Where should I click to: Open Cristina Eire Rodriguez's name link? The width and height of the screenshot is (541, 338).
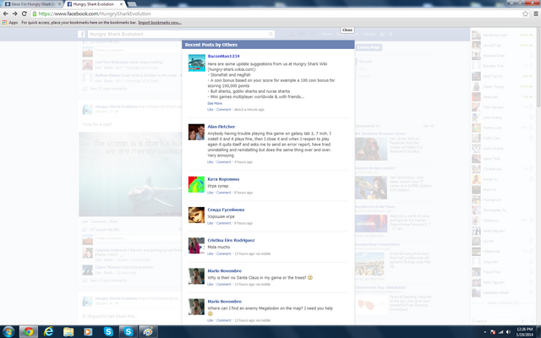[231, 240]
